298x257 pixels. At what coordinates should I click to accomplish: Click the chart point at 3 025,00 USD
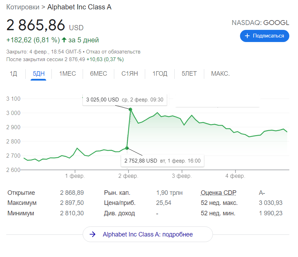(x=130, y=109)
